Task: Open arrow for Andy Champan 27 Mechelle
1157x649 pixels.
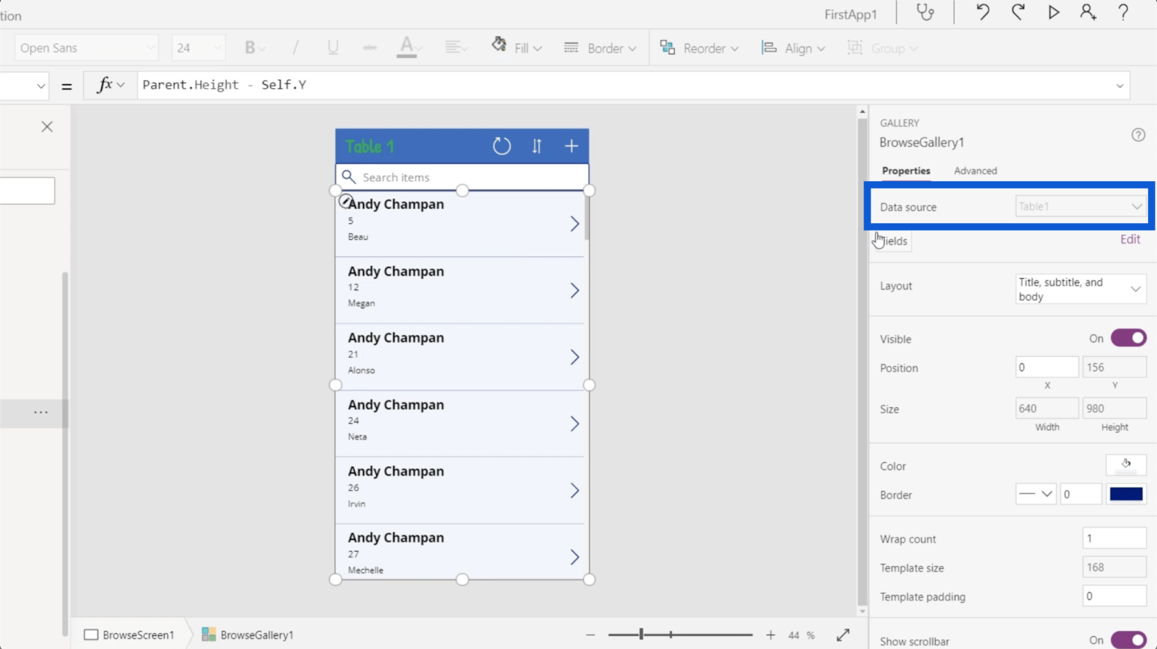Action: (x=574, y=557)
